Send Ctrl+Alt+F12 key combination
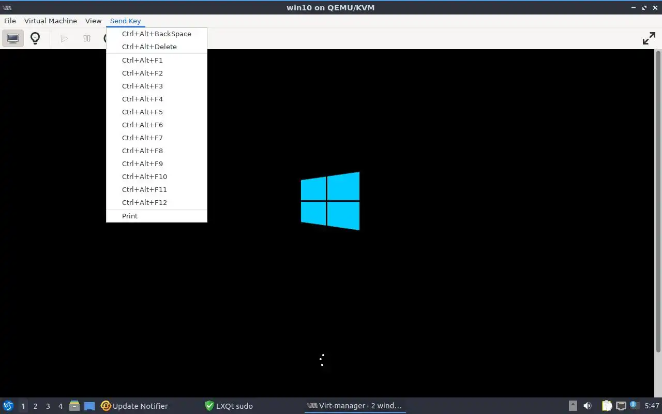Image resolution: width=662 pixels, height=414 pixels. [x=157, y=202]
